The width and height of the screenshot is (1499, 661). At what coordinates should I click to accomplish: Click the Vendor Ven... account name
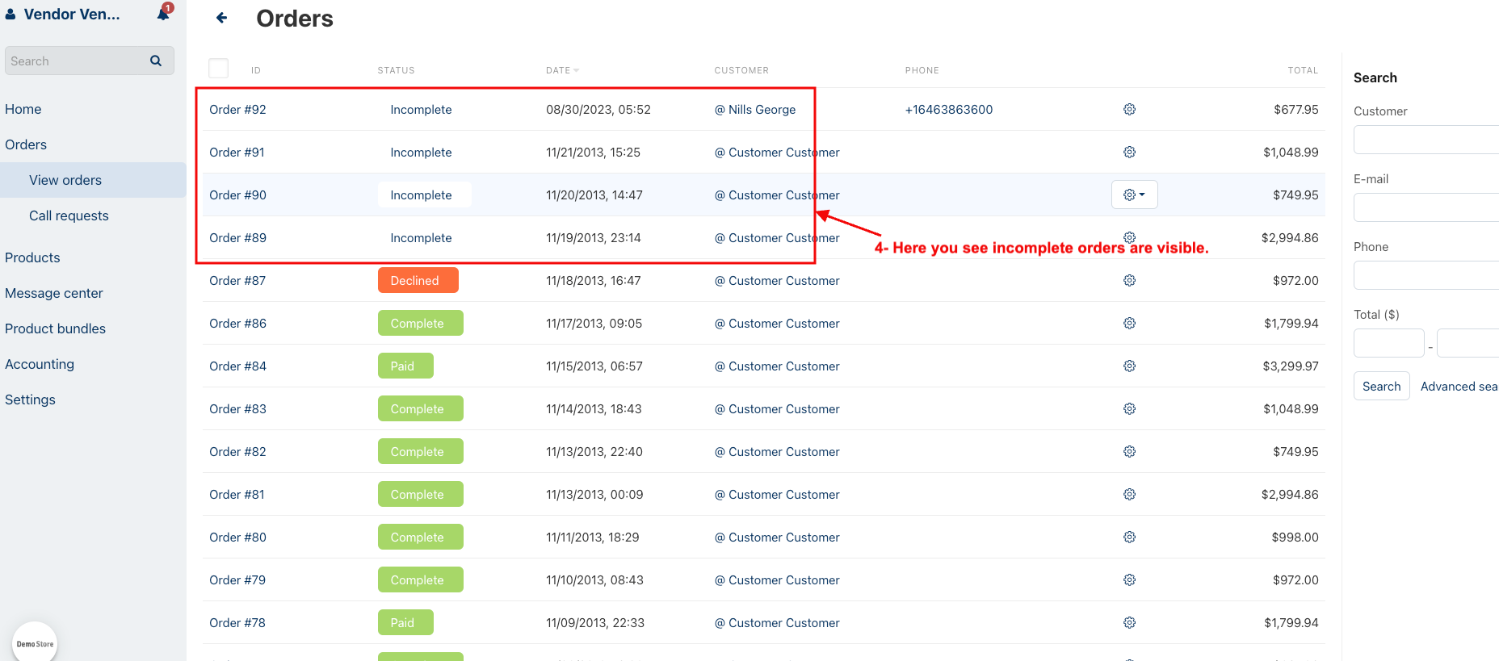[x=72, y=15]
